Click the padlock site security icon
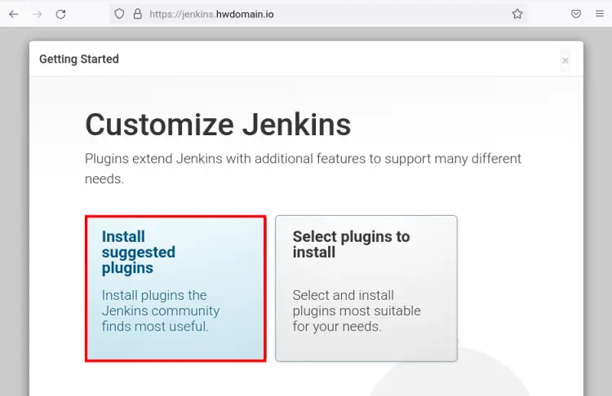This screenshot has height=396, width=612. pos(137,14)
